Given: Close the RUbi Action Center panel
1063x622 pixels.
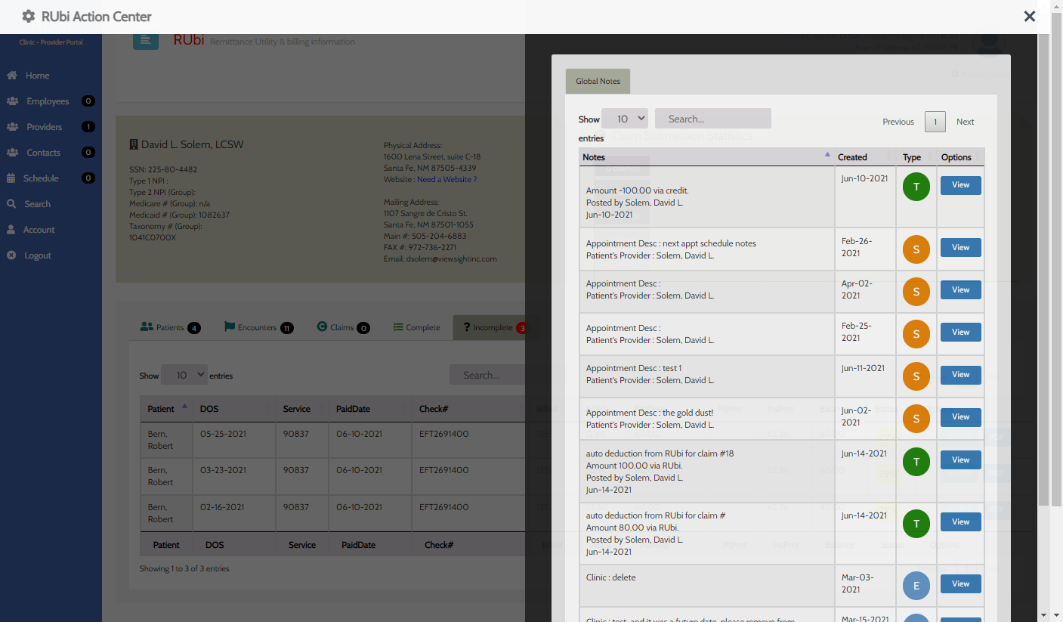Looking at the screenshot, I should pyautogui.click(x=1029, y=16).
